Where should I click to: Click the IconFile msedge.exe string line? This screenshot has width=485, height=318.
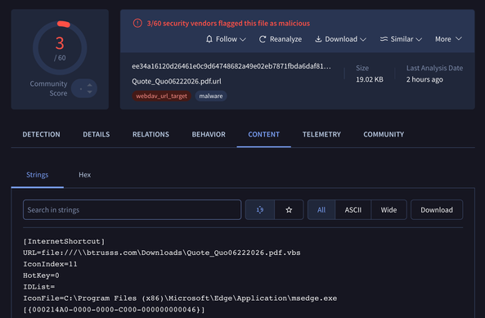coord(180,298)
